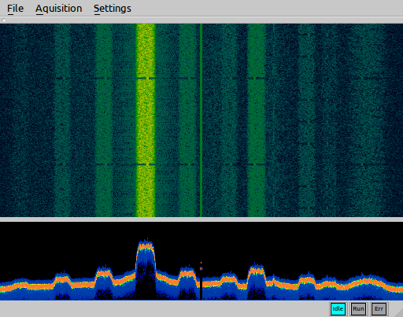Click the second-tallest spectrum peak right of center

(256, 270)
